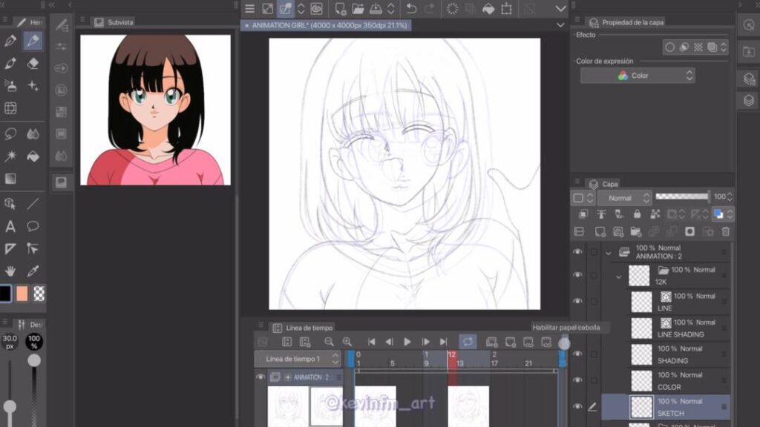This screenshot has width=760, height=427.
Task: Create a new layer folder
Action: (635, 232)
